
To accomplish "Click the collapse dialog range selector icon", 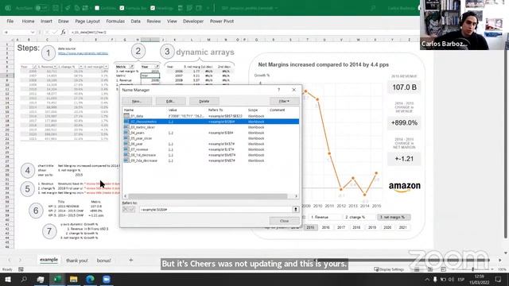I will 295,210.
